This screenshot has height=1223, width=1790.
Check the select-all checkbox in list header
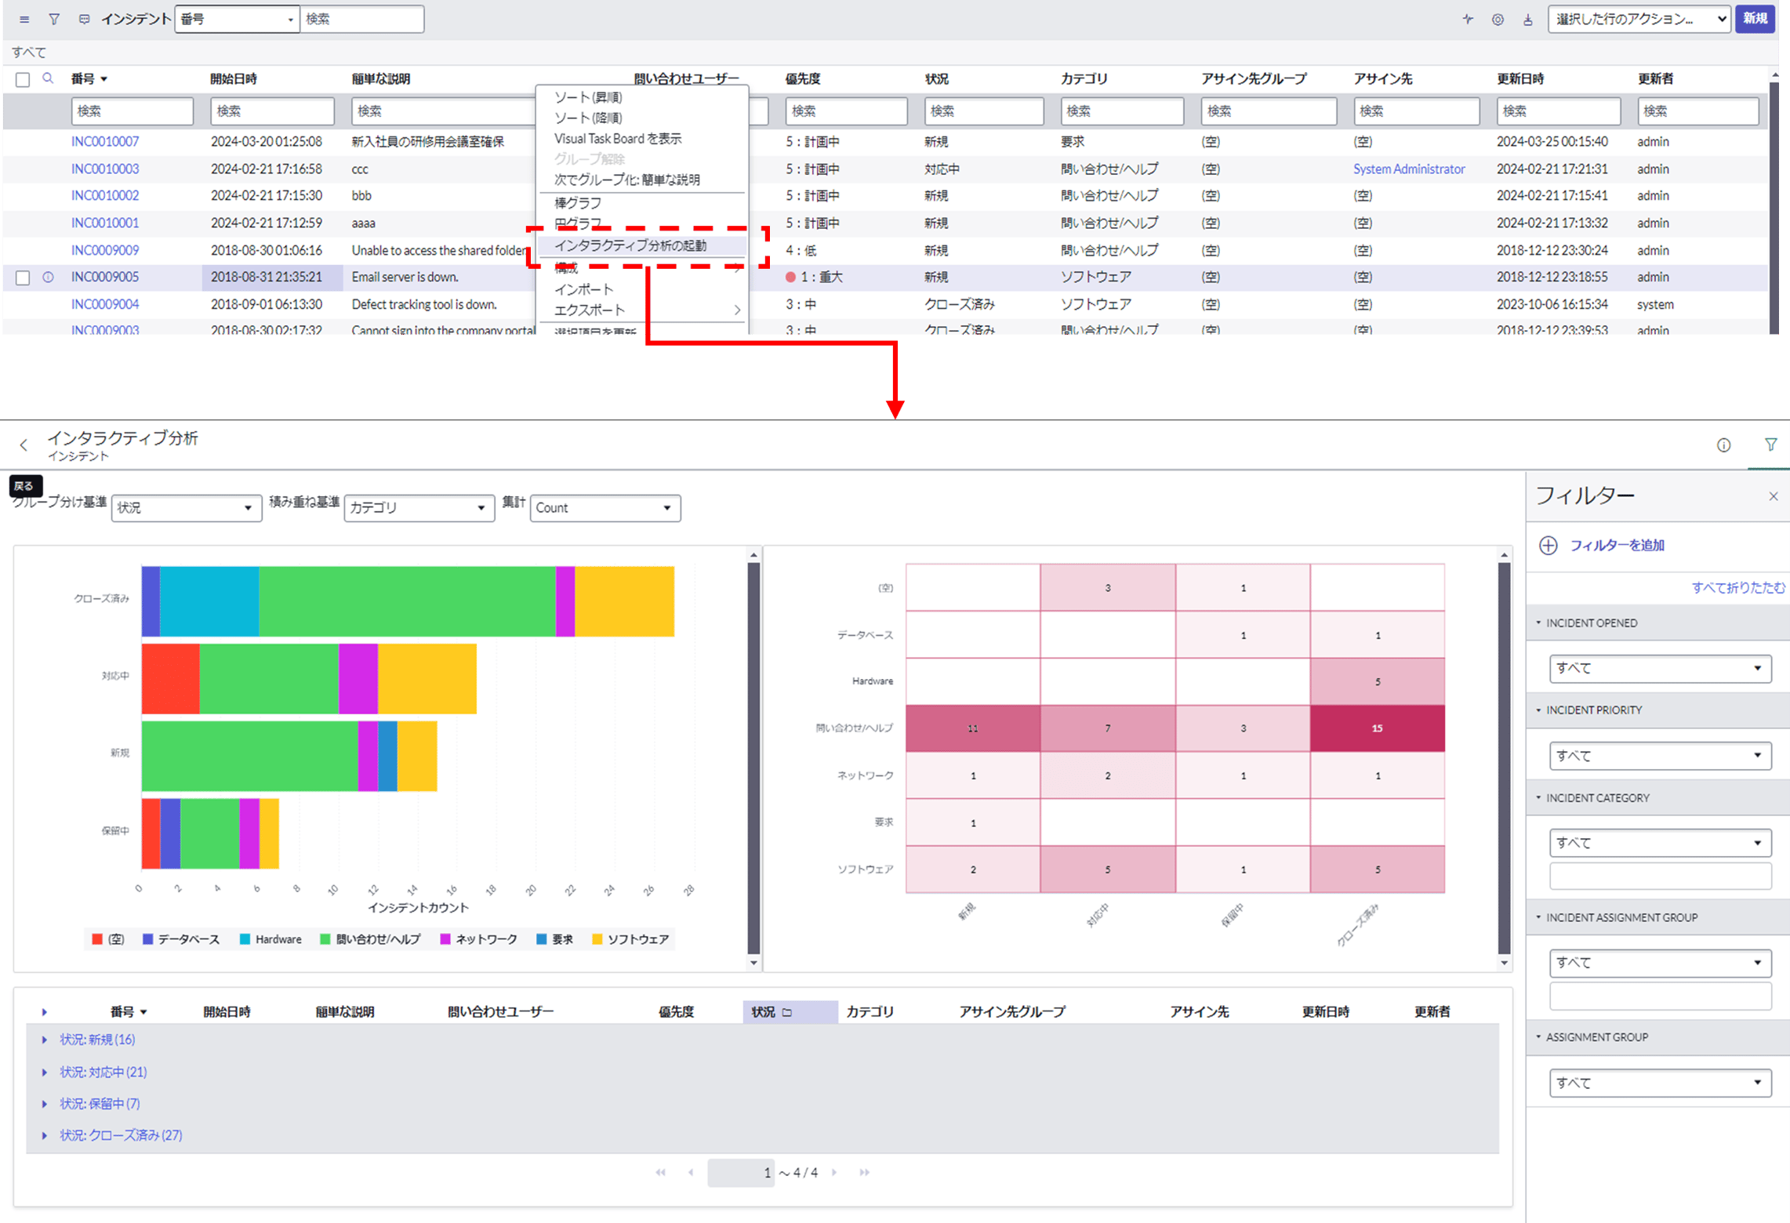point(23,79)
